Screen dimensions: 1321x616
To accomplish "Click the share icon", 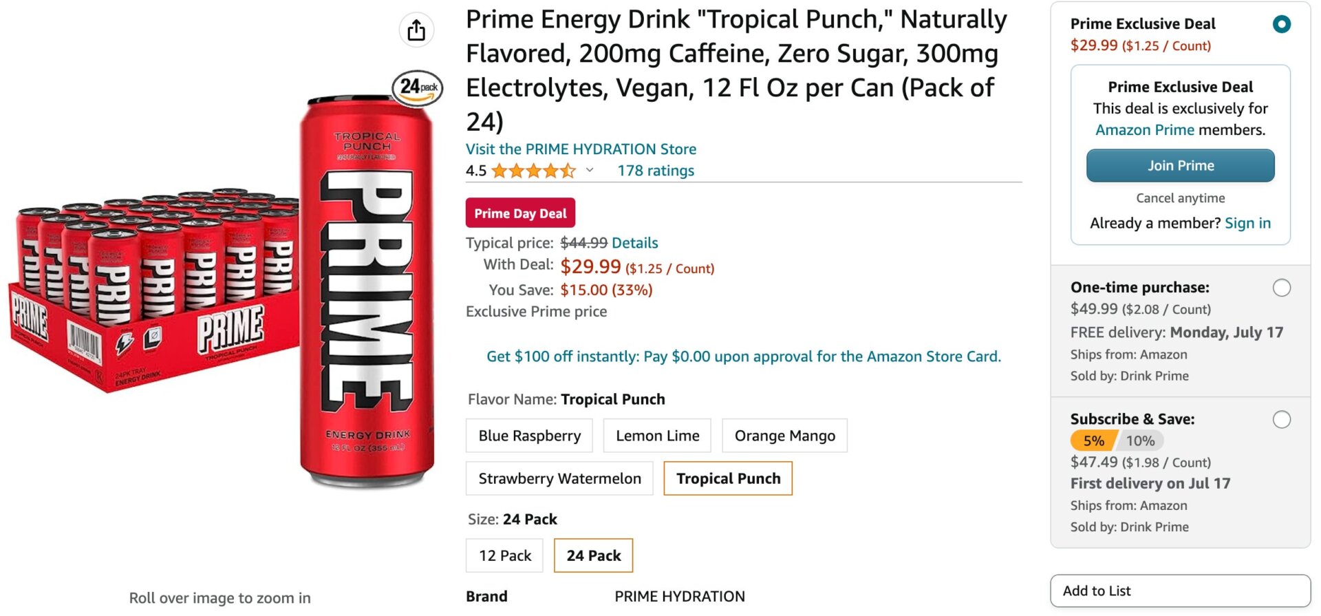I will tap(416, 30).
